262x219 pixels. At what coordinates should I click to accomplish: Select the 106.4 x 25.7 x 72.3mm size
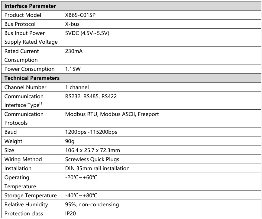[x=92, y=150]
